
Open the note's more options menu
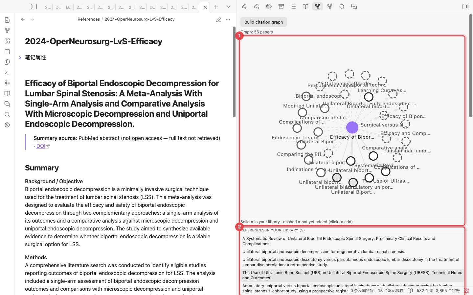(228, 19)
